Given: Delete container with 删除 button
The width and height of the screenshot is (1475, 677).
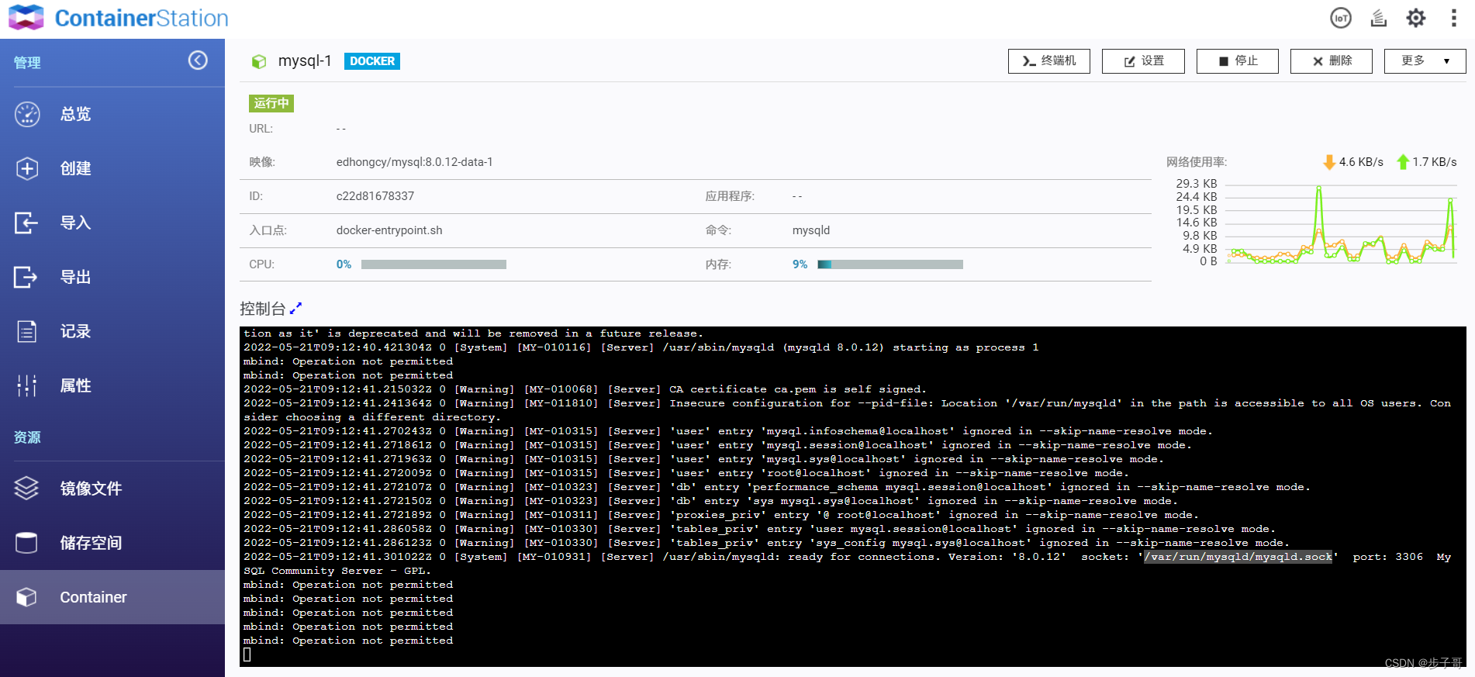Looking at the screenshot, I should tap(1332, 61).
